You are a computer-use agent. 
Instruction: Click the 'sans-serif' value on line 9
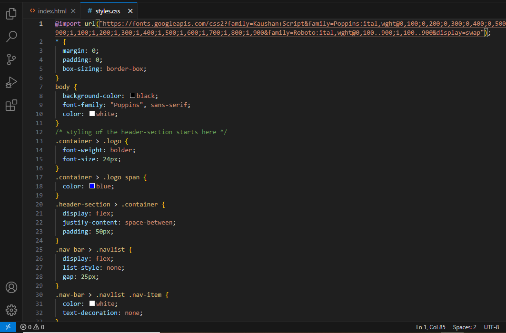pos(169,105)
